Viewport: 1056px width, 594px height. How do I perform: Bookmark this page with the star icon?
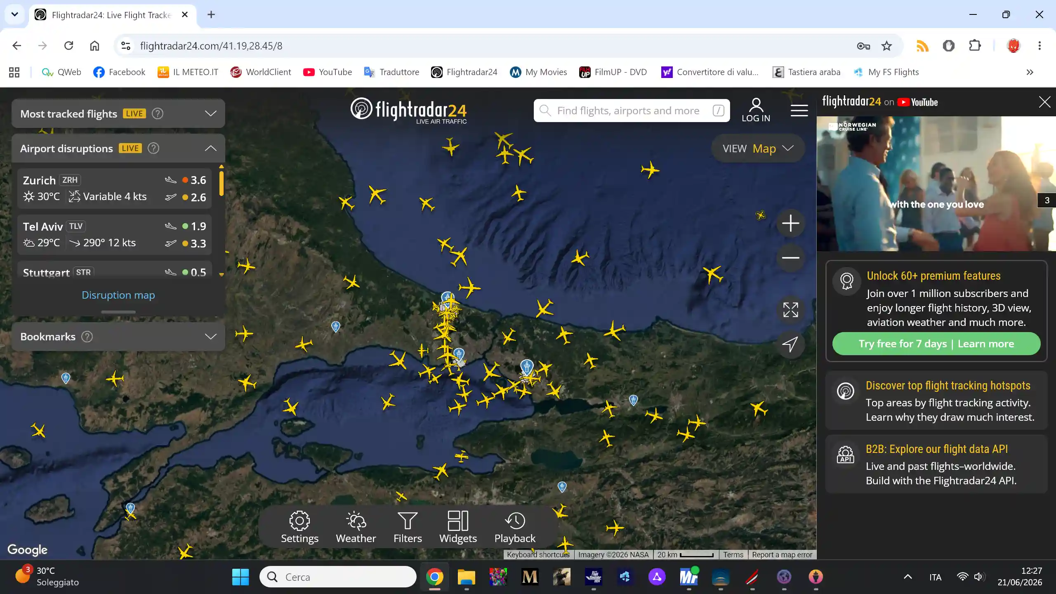point(886,46)
